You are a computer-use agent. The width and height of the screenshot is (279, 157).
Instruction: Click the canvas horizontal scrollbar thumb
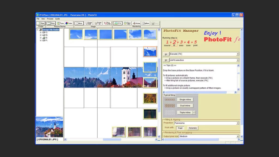click(112, 139)
